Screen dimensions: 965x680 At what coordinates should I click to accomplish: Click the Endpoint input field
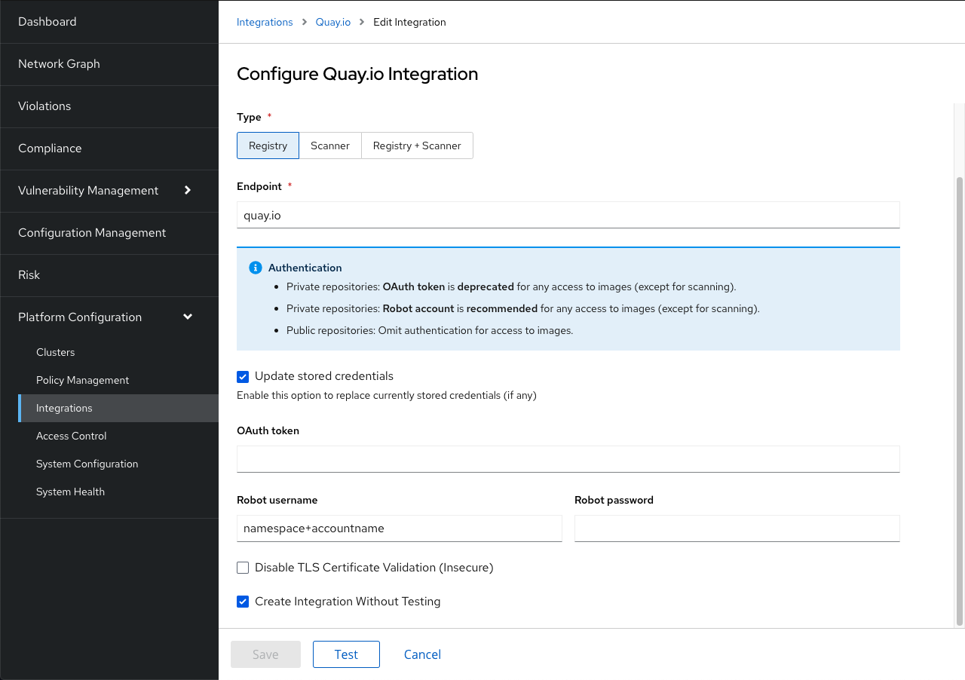568,215
